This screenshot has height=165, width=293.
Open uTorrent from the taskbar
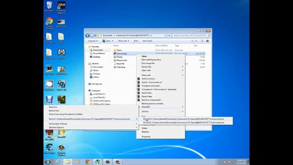pos(98,162)
